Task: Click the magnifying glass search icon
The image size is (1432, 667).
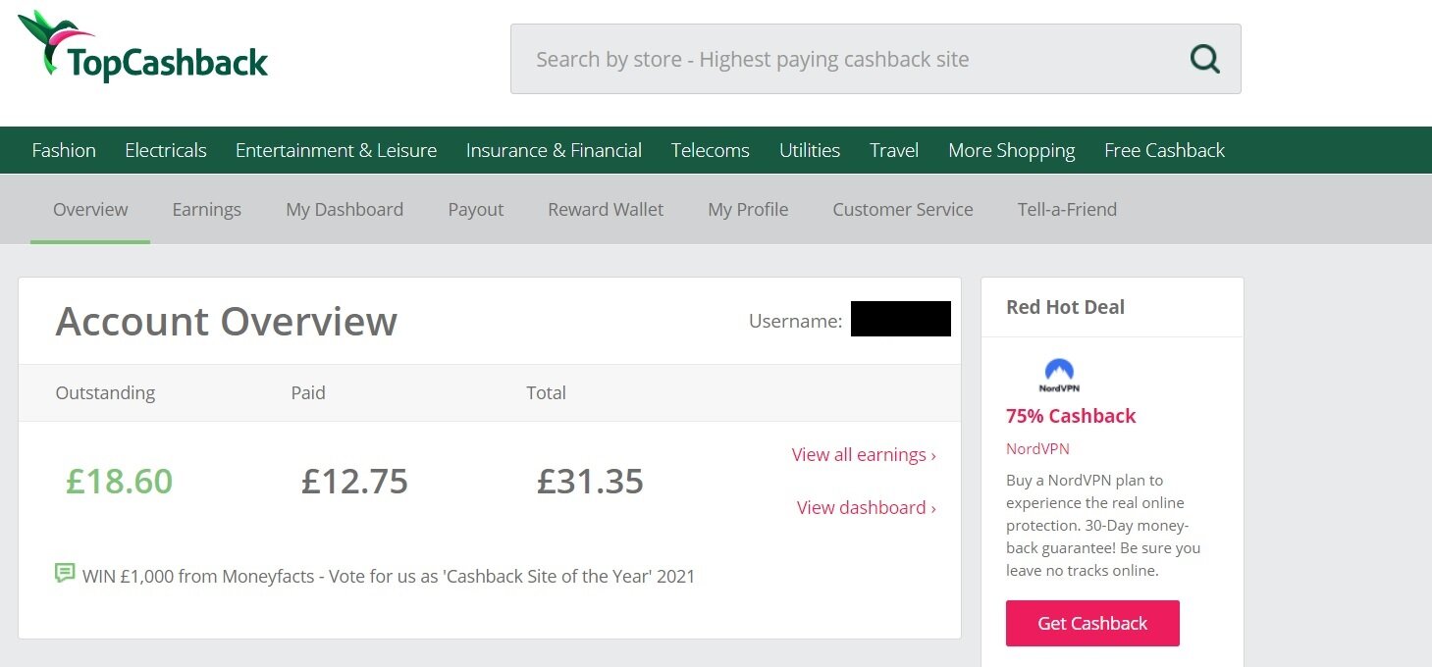Action: [1204, 59]
